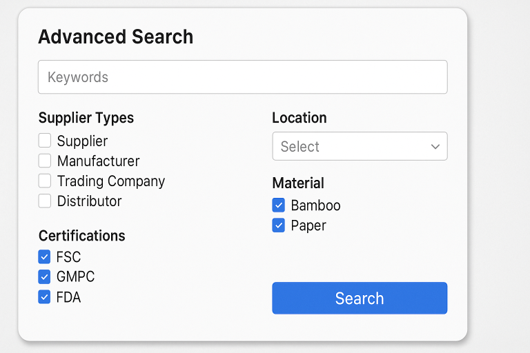
Task: Click the Certifications section label
Action: [82, 235]
